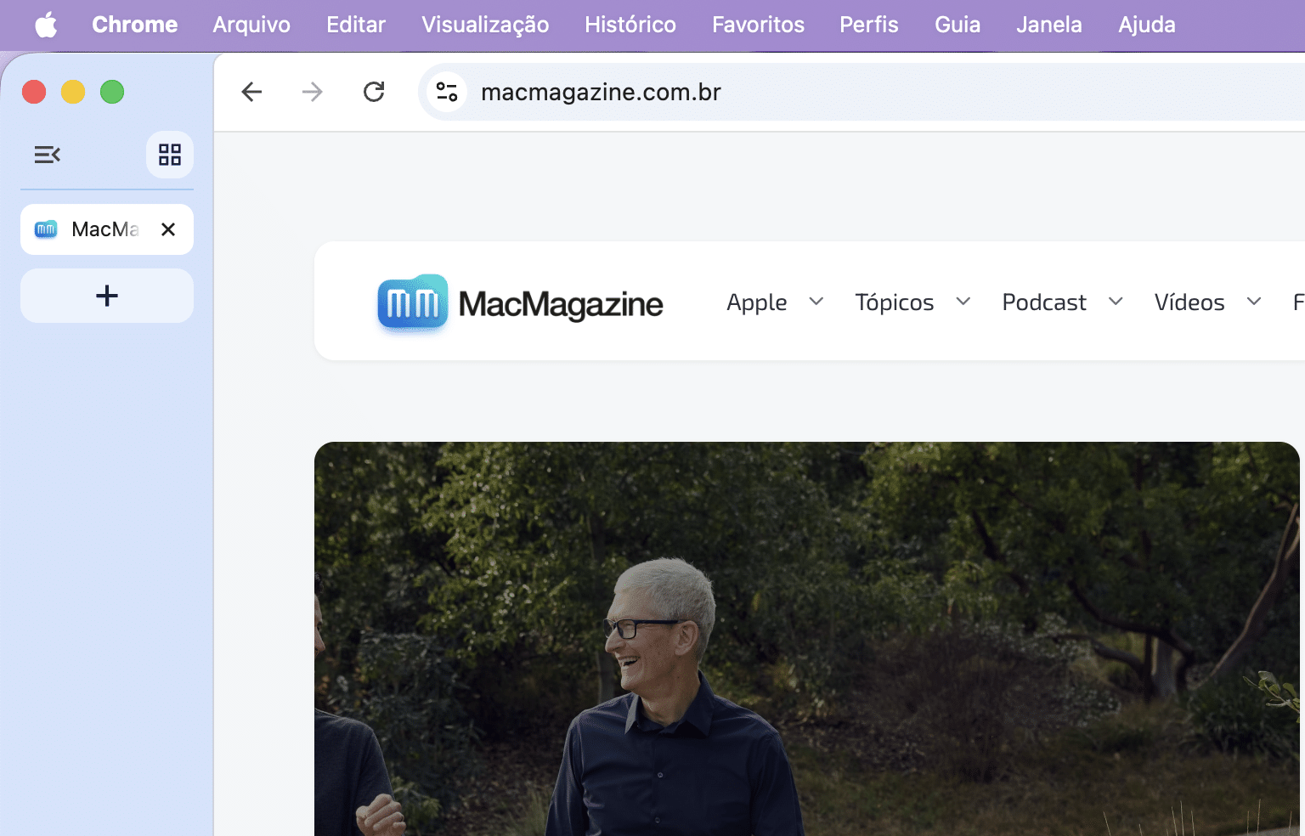
Task: Open the tab groups grid icon
Action: (170, 155)
